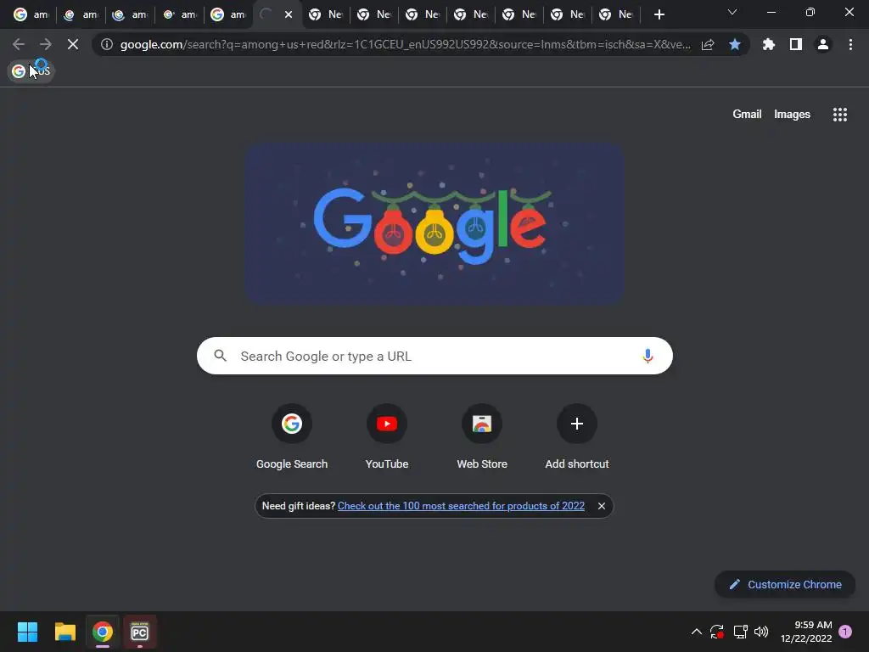Open the Web Store shortcut
The width and height of the screenshot is (869, 652).
coord(482,438)
